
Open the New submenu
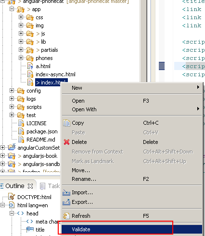(x=132, y=88)
